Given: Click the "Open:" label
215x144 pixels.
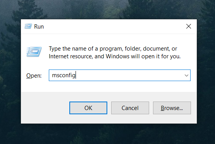Looking at the screenshot, I should pos(34,76).
